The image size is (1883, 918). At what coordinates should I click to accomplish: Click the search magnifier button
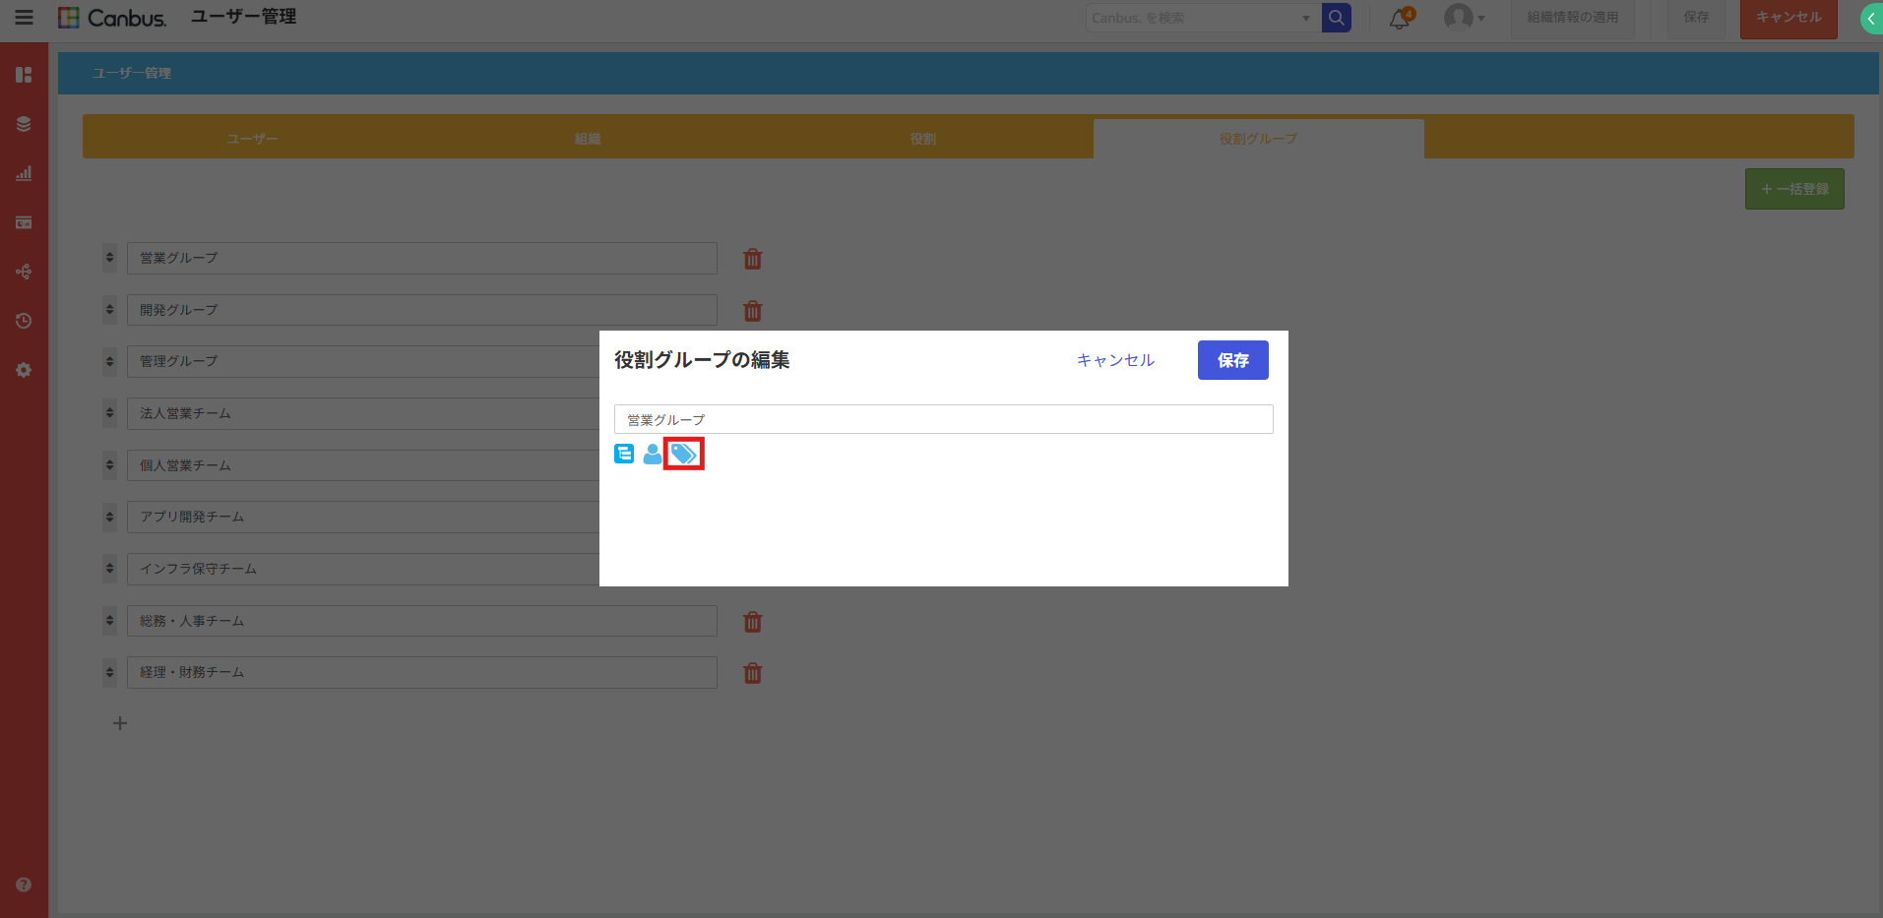coord(1336,18)
